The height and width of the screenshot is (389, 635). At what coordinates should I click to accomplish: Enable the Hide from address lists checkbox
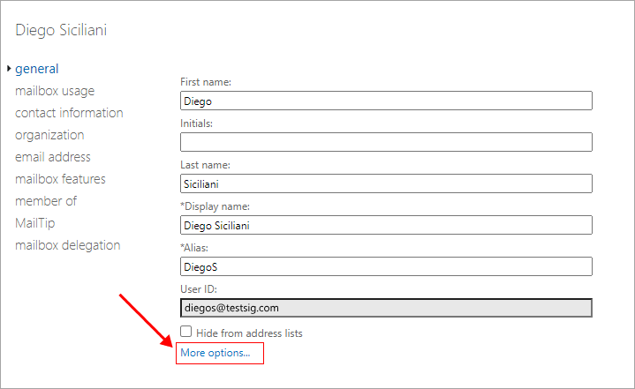coord(186,333)
